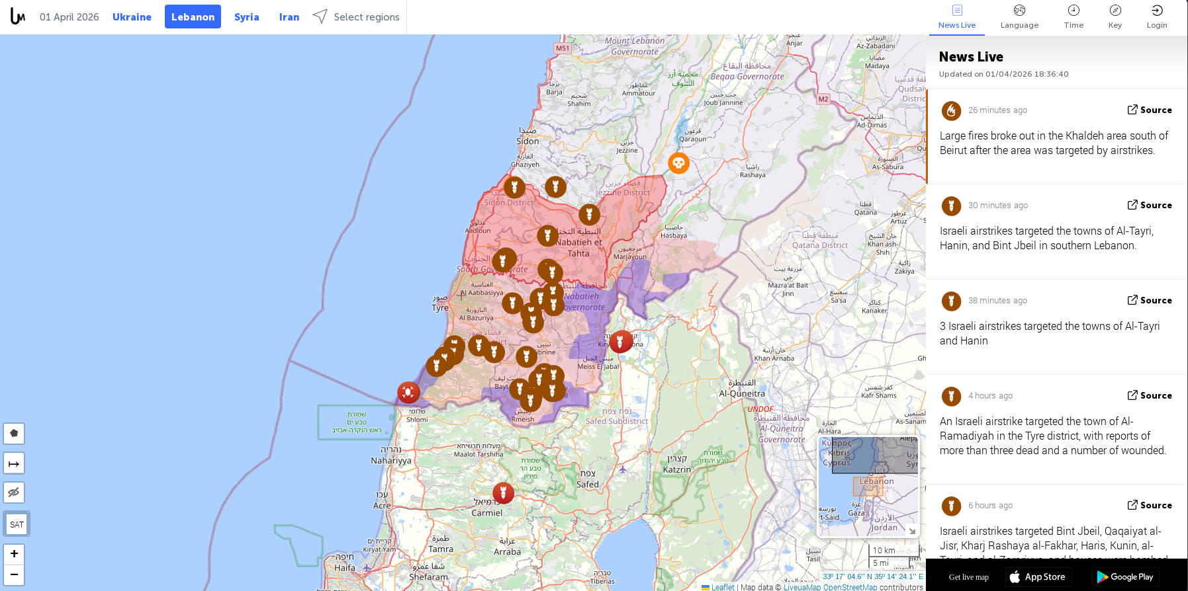Collapse the minimap overview arrow

point(912,530)
